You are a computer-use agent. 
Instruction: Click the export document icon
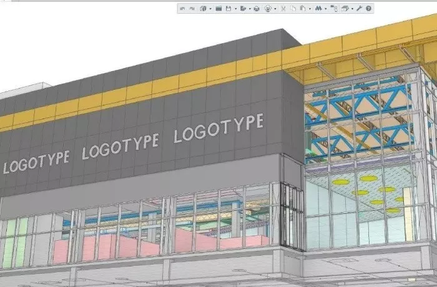(x=242, y=9)
